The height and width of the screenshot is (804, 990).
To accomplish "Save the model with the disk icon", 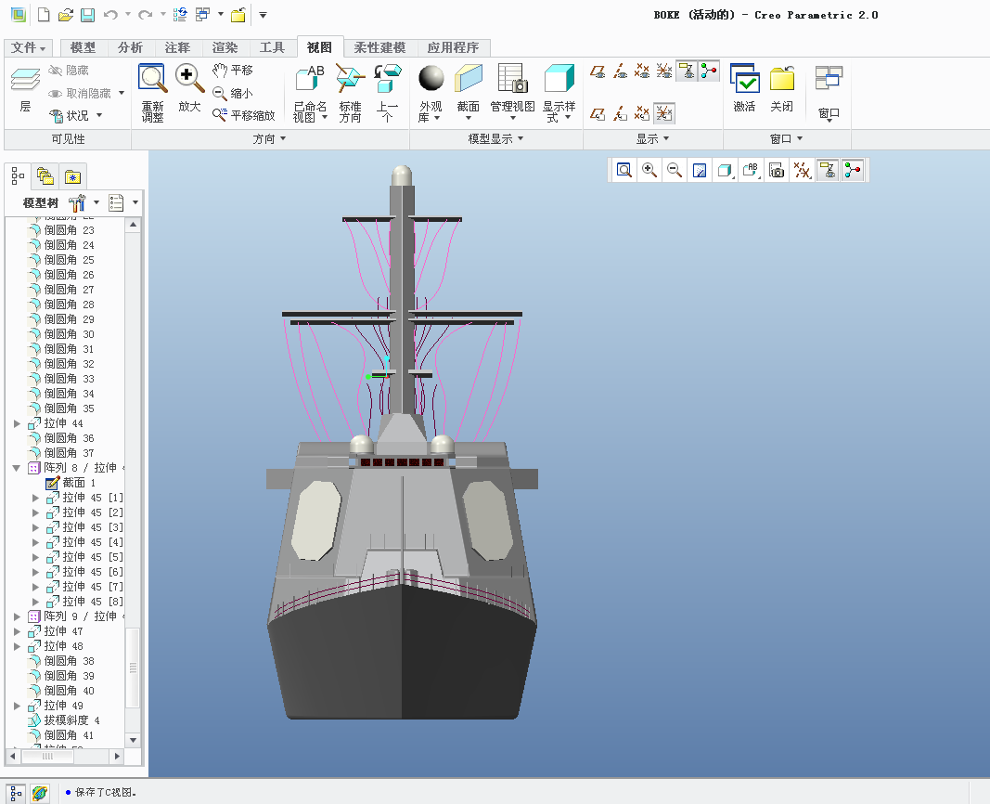I will (87, 15).
